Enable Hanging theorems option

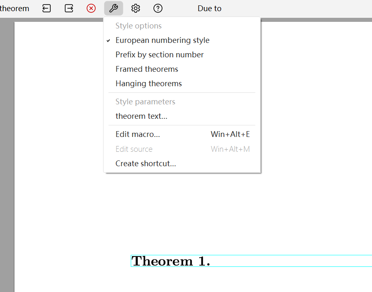(x=148, y=84)
